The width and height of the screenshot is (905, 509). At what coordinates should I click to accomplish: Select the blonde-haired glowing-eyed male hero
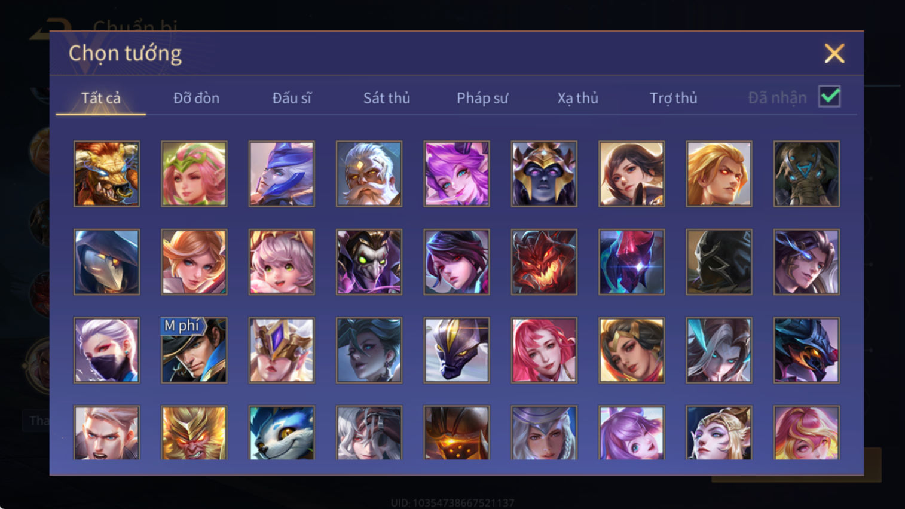[x=719, y=174]
